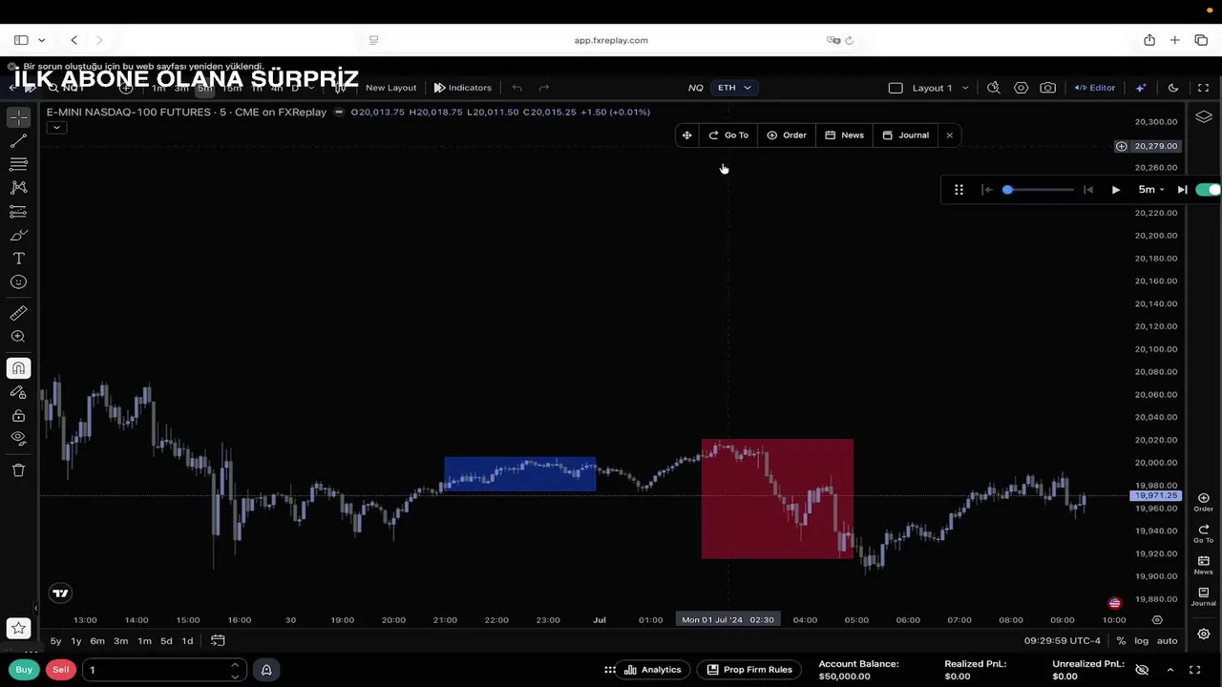Hide all drawings with eye icon
The height and width of the screenshot is (687, 1222).
pos(18,438)
